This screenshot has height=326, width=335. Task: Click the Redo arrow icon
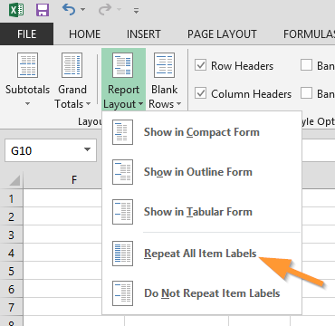point(105,10)
